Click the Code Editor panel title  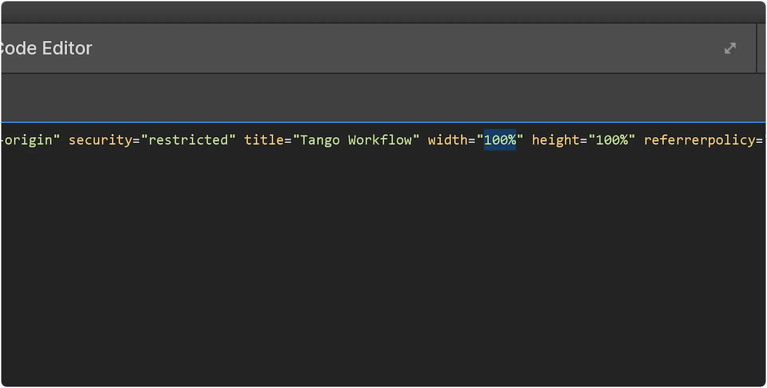[x=46, y=48]
